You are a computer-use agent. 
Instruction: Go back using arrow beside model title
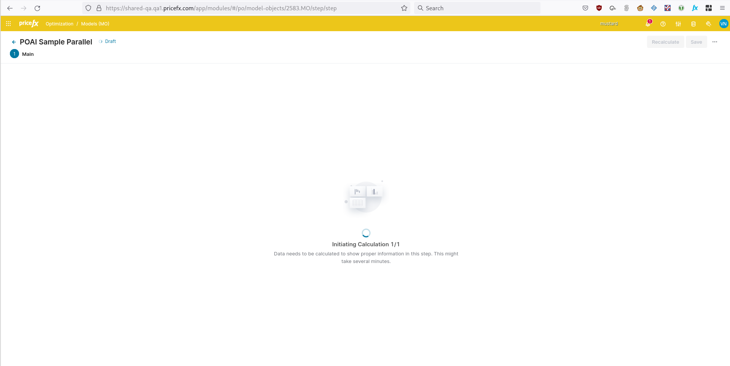[x=14, y=42]
